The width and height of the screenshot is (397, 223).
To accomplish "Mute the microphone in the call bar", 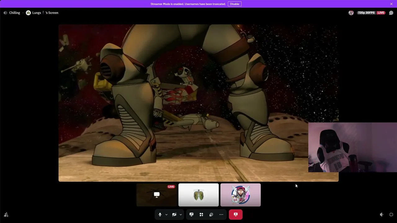I will coord(160,214).
